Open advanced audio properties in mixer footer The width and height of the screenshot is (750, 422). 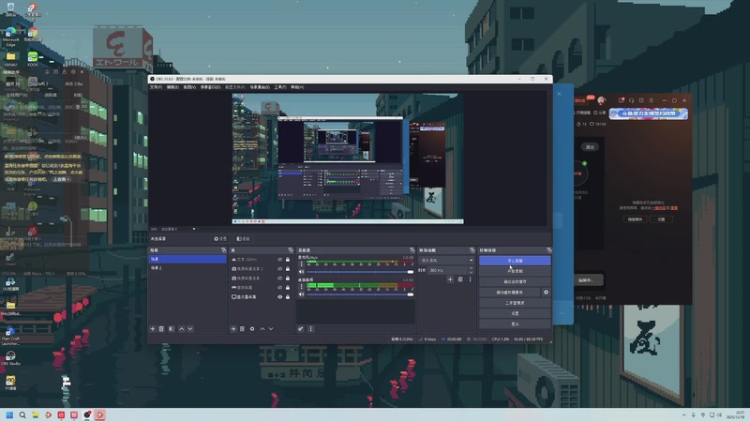click(300, 329)
